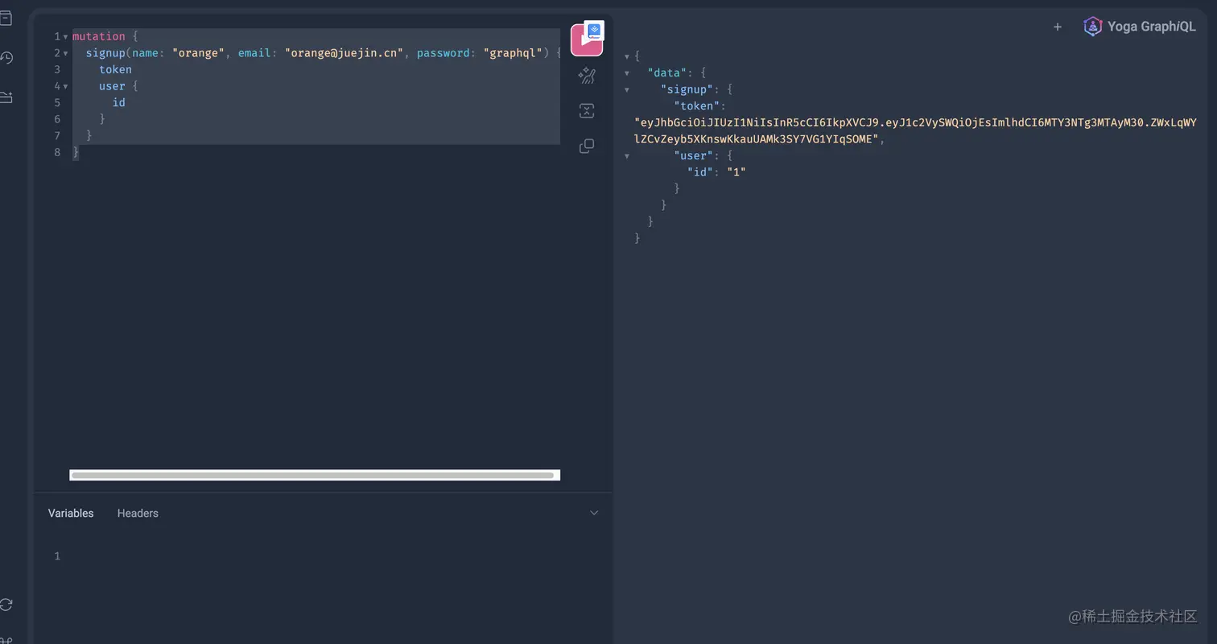Viewport: 1217px width, 644px height.
Task: Click the "graphql" password string
Action: click(513, 53)
